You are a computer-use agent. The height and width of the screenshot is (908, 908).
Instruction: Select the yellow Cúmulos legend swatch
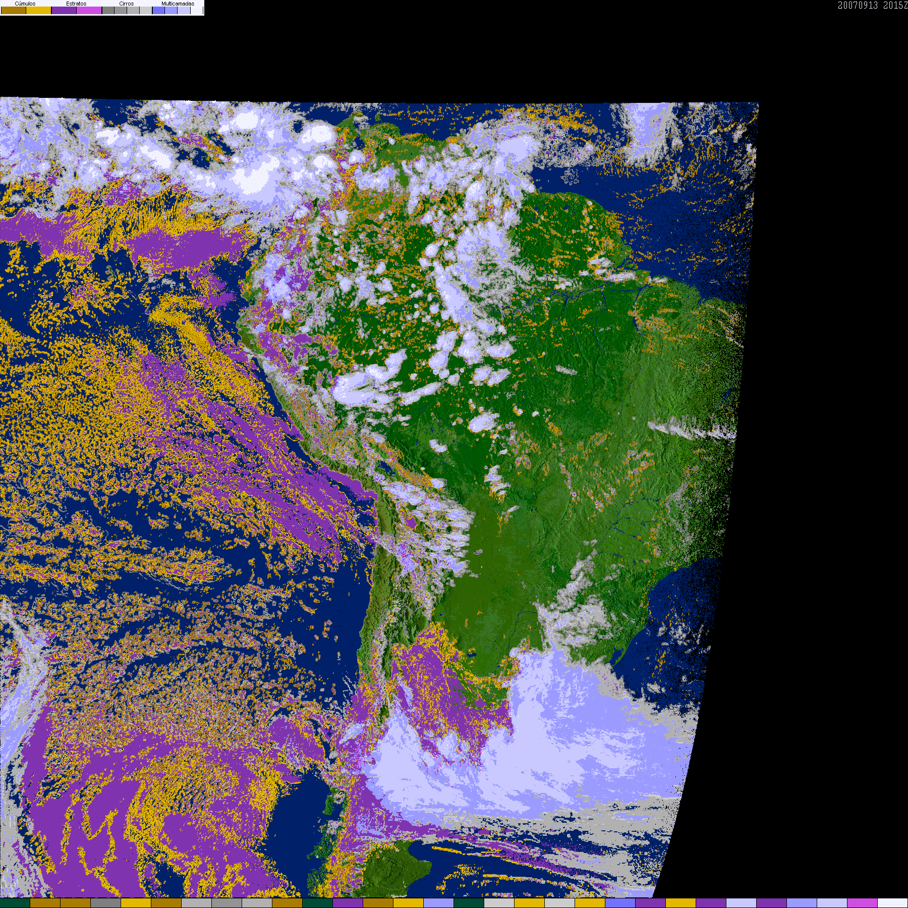coord(39,11)
